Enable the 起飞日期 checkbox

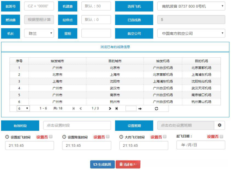coord(221,137)
